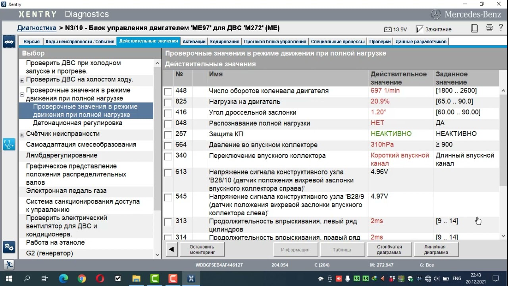
Task: Click the running-man exit icon
Action: 9,265
